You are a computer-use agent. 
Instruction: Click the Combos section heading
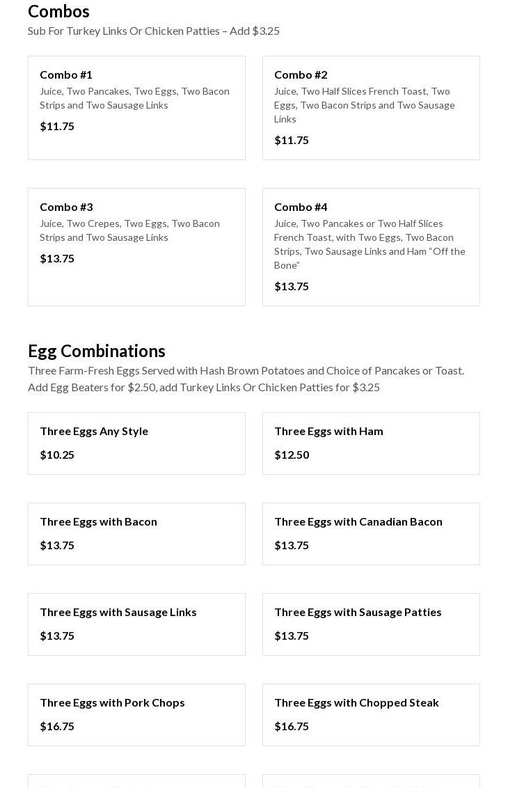(58, 11)
